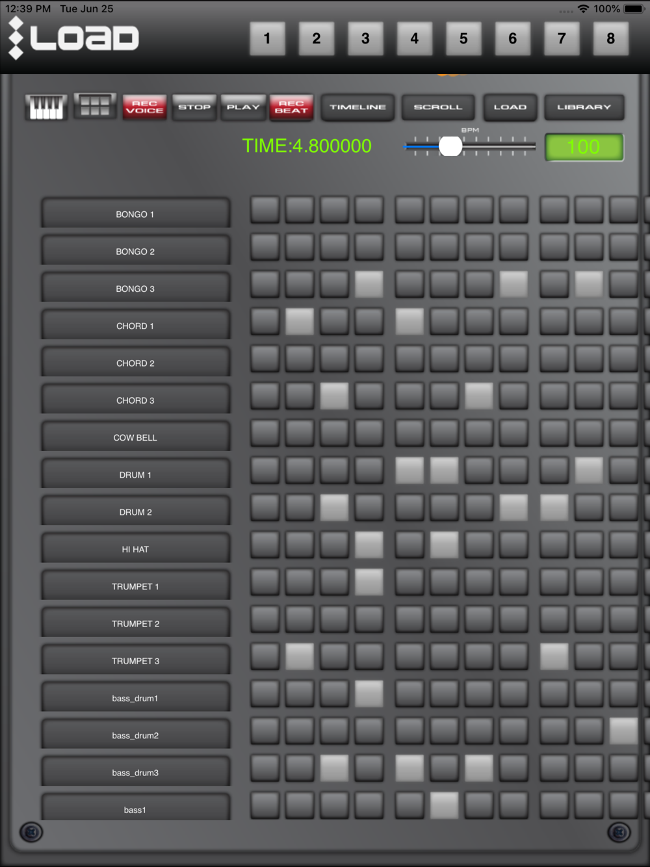Screen dimensions: 650x867
Task: Trigger the DRUM 2 track button
Action: pos(135,511)
